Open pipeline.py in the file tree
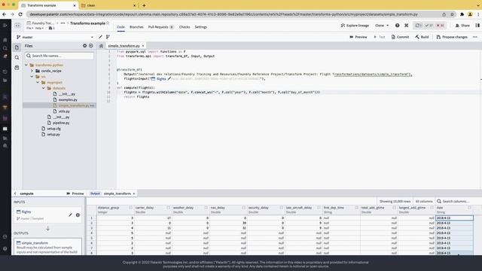Image resolution: width=482 pixels, height=271 pixels. pos(61,123)
